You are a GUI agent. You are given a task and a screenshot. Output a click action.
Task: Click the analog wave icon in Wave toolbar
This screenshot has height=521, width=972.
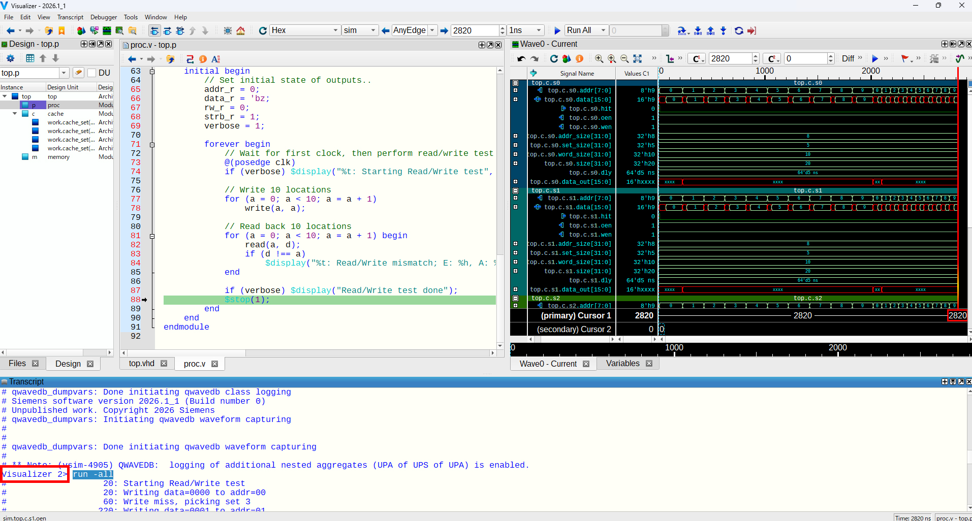(x=960, y=58)
